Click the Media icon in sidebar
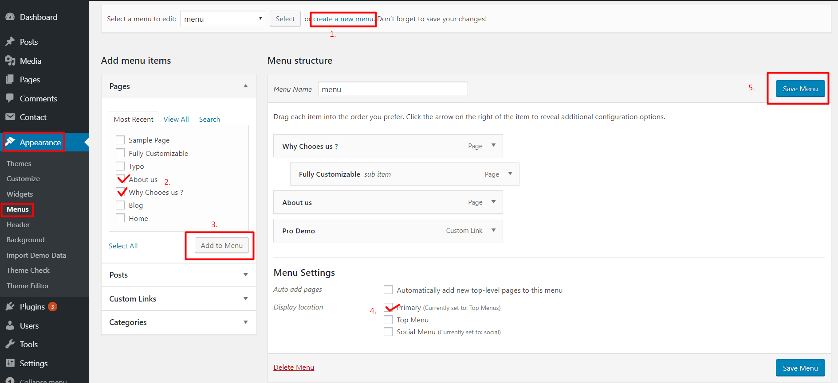 point(10,61)
